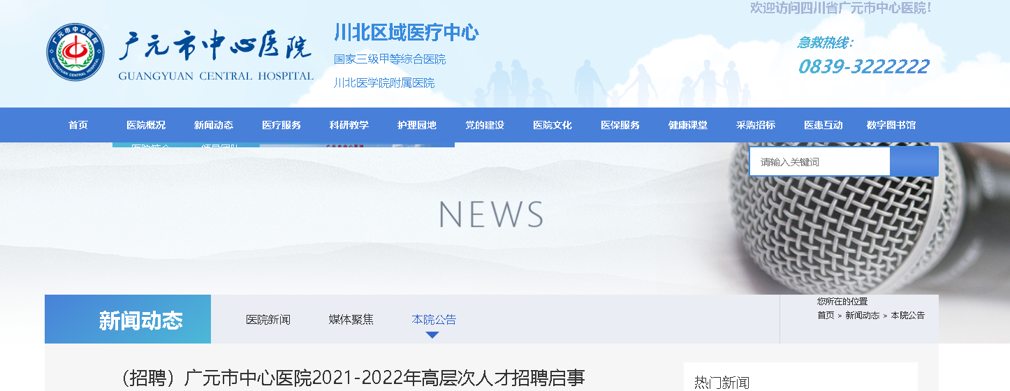This screenshot has height=391, width=1010.
Task: Open the 医院概况 menu
Action: (146, 126)
